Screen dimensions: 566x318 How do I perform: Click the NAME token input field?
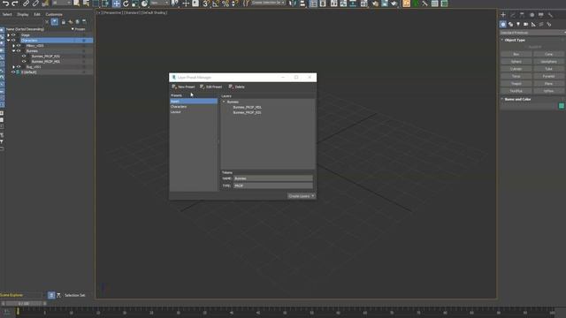273,178
